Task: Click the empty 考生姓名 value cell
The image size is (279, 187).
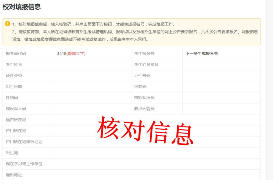Action: (x=92, y=65)
